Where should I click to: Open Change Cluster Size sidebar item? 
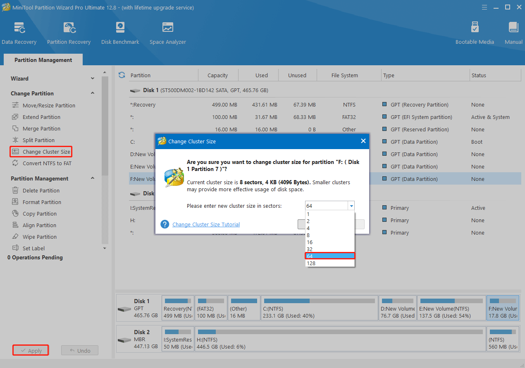(x=41, y=152)
